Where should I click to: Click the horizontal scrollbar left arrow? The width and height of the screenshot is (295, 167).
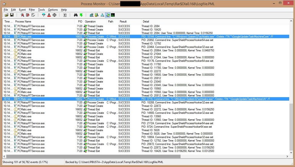tap(4, 156)
